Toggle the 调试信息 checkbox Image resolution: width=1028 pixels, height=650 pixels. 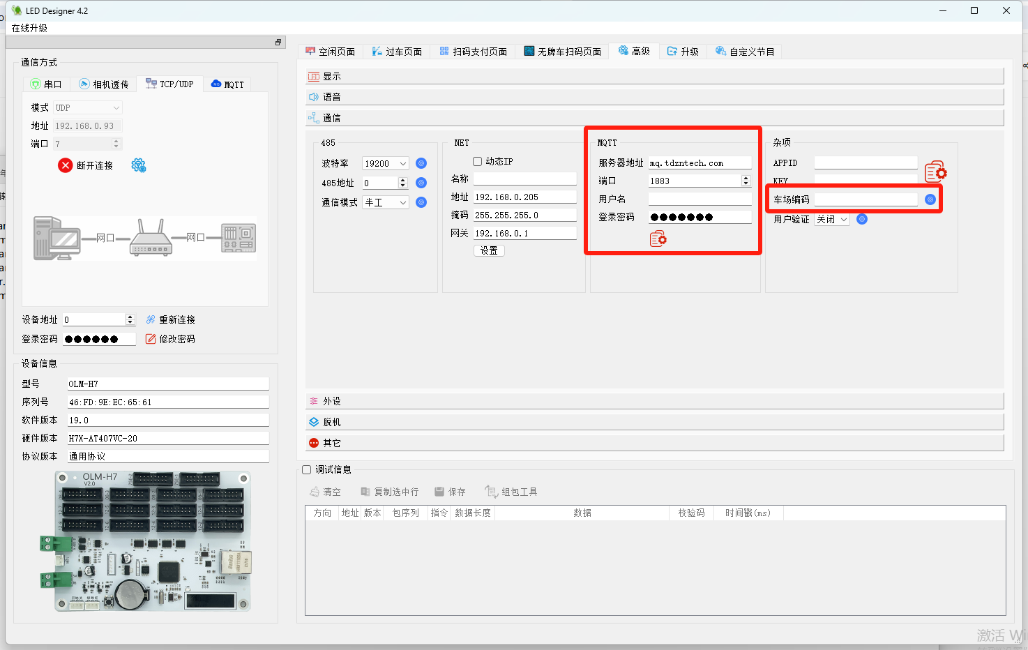[306, 470]
